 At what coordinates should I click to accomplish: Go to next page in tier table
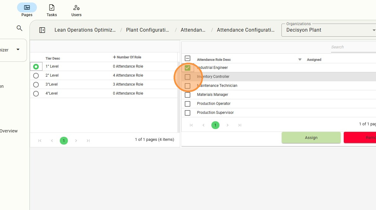point(76,141)
